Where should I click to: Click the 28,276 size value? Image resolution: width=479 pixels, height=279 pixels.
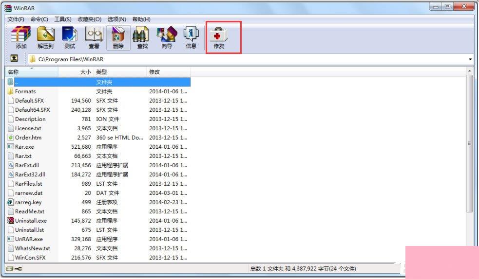click(x=82, y=248)
